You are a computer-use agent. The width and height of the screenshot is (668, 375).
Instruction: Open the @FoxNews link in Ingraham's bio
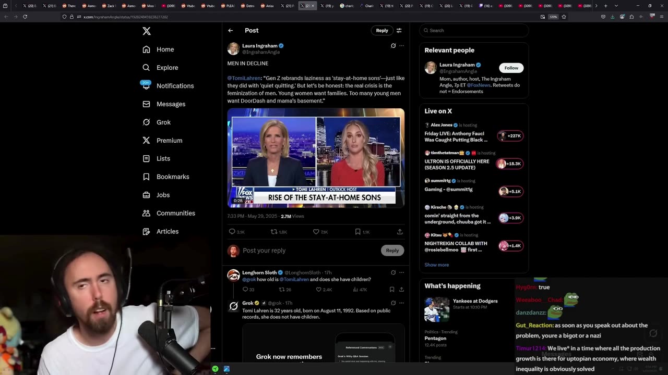(x=479, y=85)
